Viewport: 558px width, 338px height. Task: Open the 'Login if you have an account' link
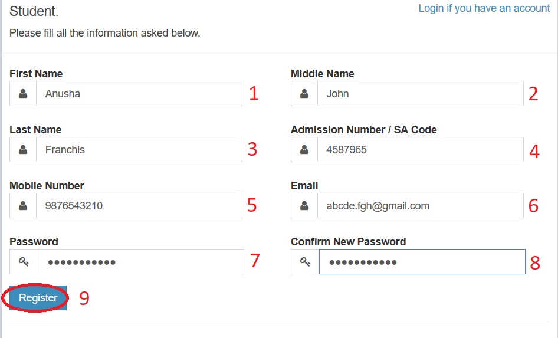(484, 8)
